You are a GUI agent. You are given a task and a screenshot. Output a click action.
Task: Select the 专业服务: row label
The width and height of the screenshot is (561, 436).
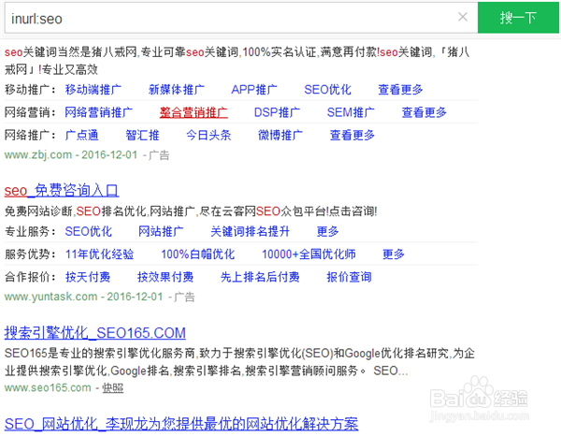[31, 232]
